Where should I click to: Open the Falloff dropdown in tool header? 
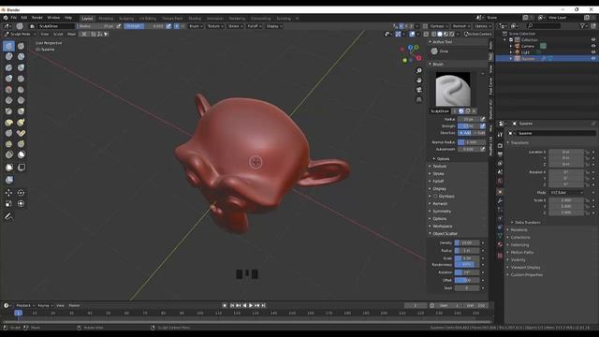(255, 26)
